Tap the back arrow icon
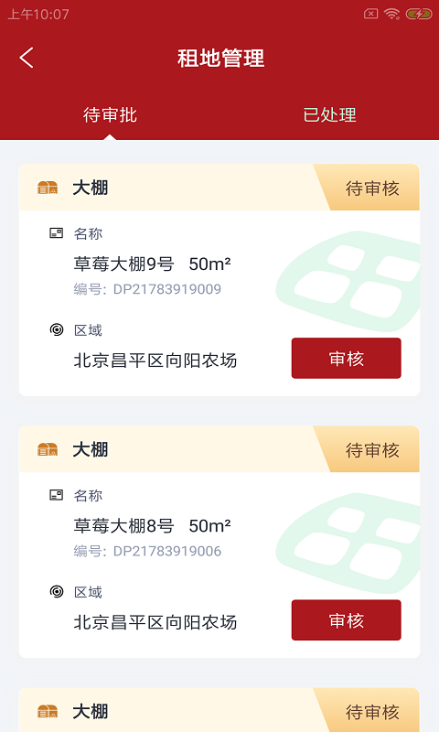The height and width of the screenshot is (732, 439). pyautogui.click(x=27, y=58)
